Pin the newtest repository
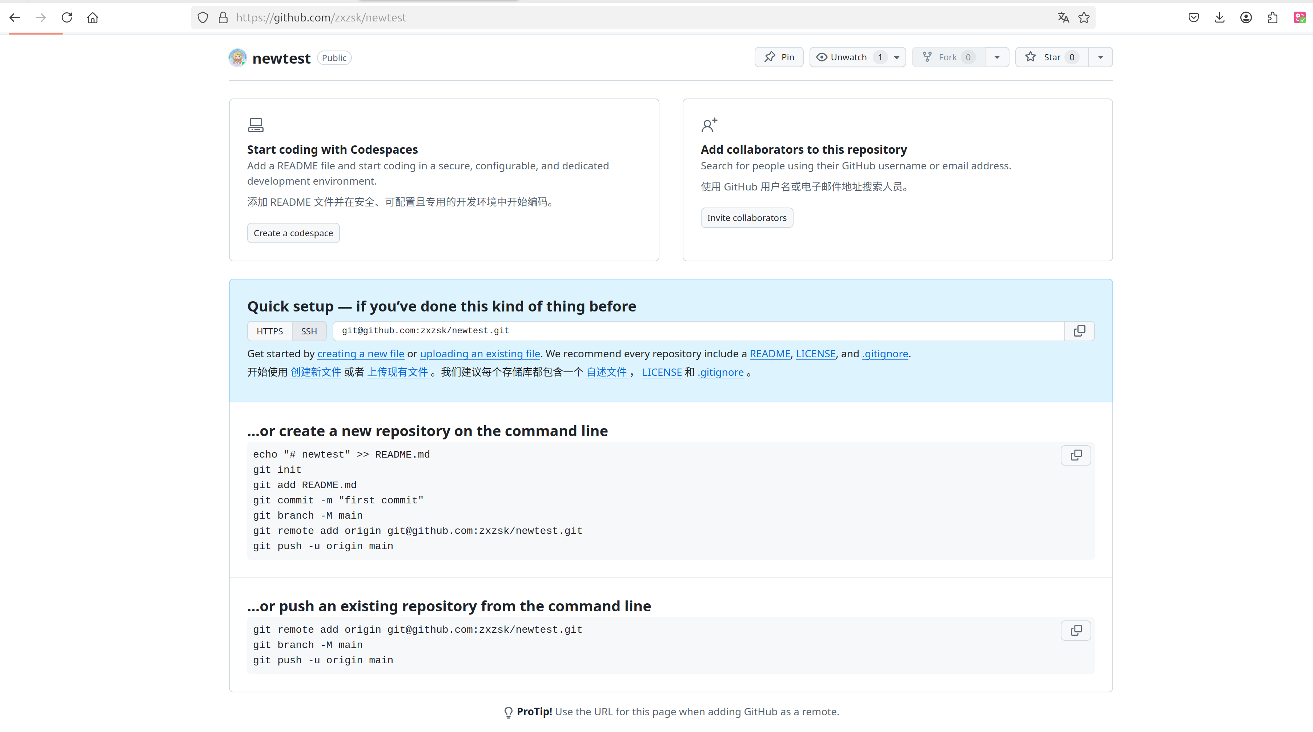The height and width of the screenshot is (732, 1313). (778, 57)
